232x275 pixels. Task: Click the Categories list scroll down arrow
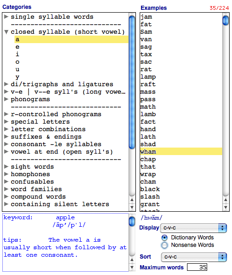point(132,207)
